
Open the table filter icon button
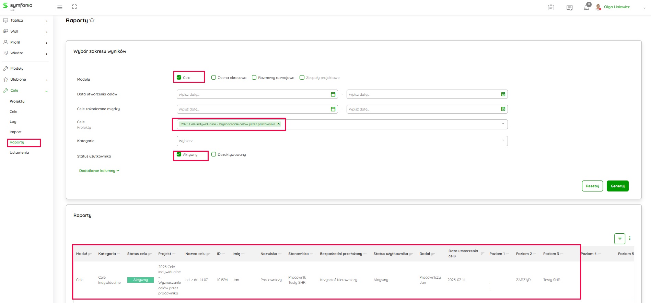619,238
